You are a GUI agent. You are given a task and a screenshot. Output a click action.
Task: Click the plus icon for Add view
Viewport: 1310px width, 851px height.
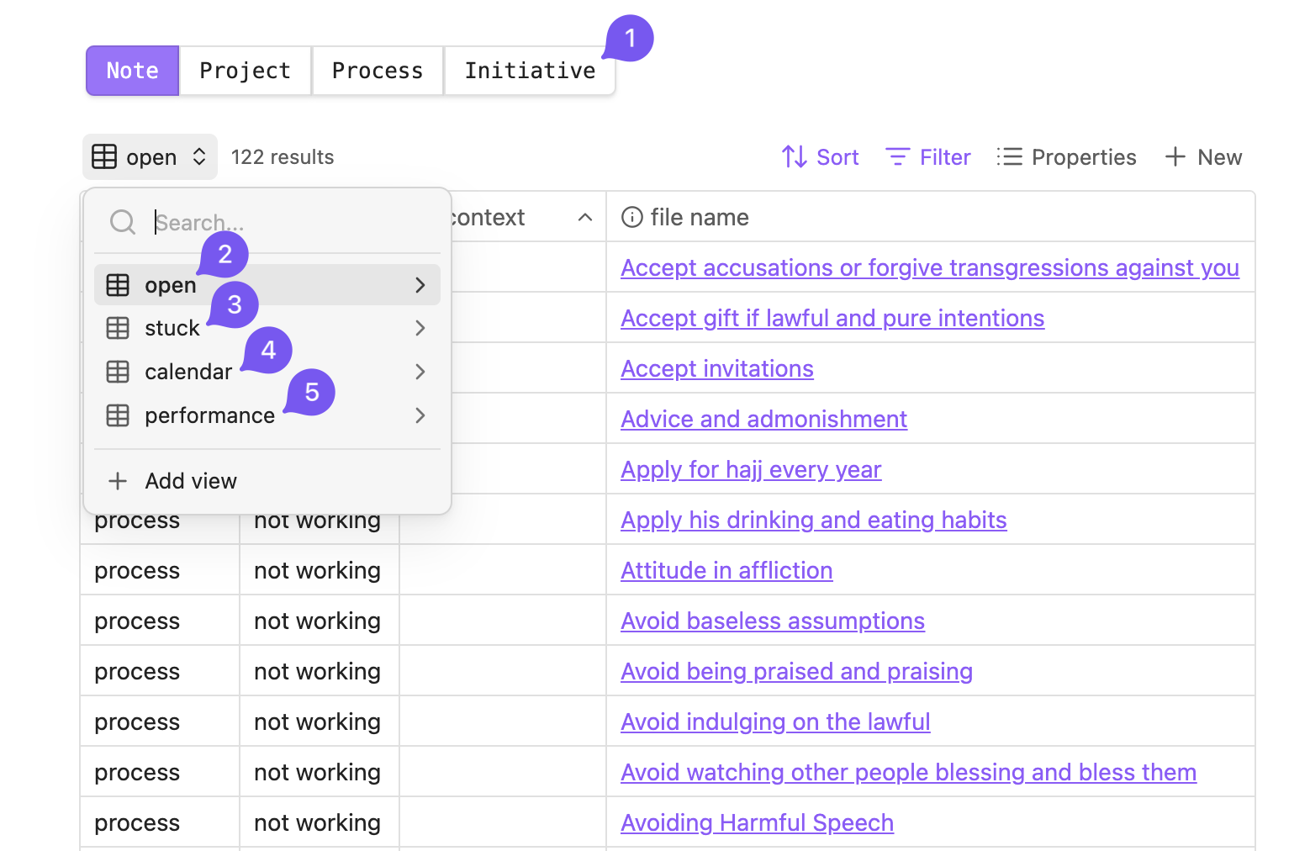[x=118, y=481]
